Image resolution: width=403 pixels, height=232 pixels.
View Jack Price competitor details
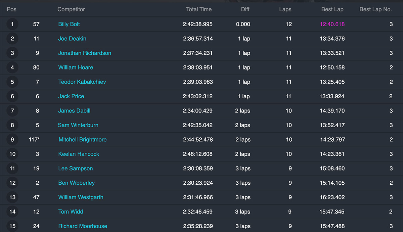point(71,96)
